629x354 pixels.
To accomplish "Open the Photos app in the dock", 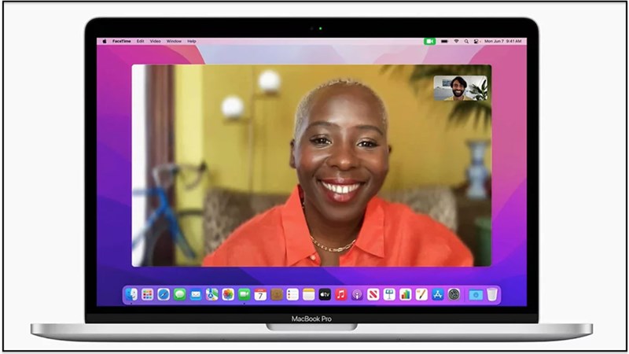I will [x=228, y=294].
